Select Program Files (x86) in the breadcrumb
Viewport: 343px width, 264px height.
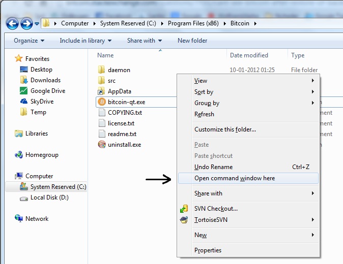[193, 23]
